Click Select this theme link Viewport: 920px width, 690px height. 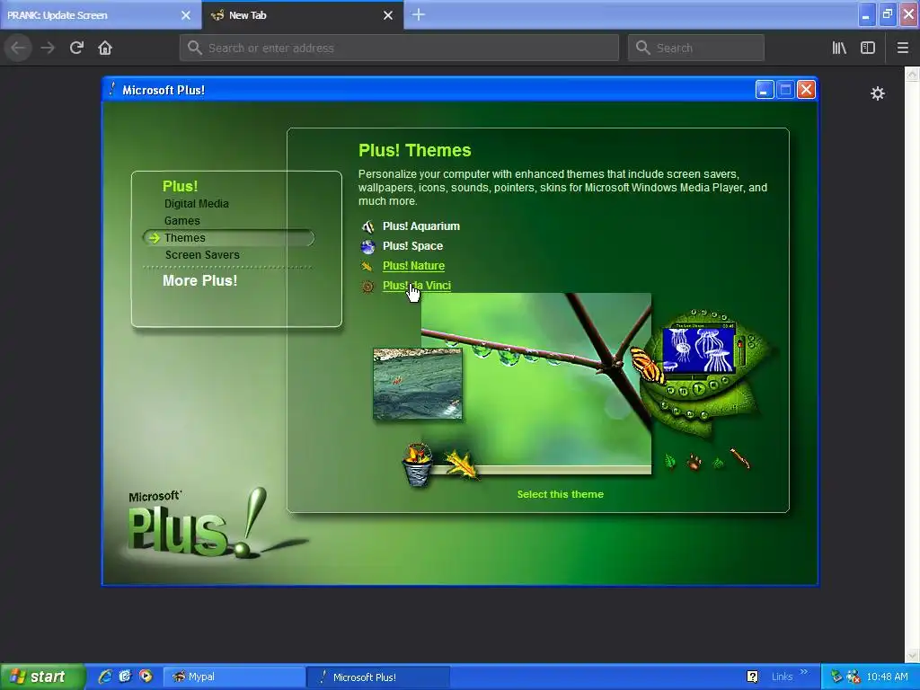[561, 494]
